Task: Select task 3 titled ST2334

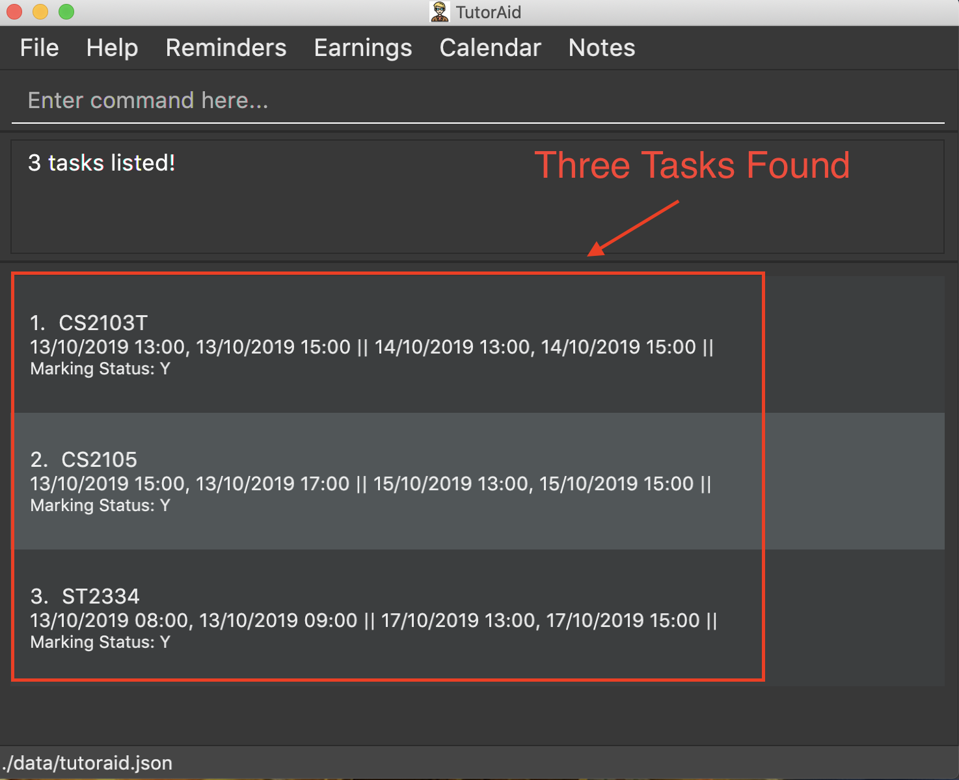Action: click(x=478, y=618)
